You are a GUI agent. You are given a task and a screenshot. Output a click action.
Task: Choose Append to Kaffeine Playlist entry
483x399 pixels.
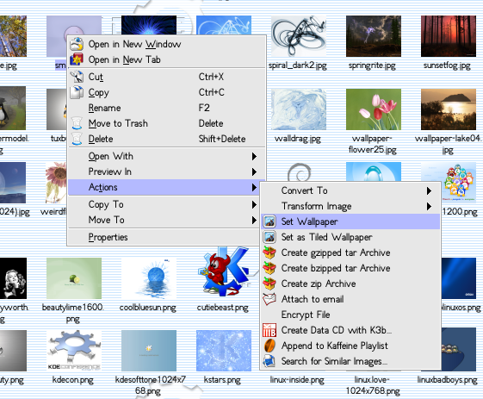(x=350, y=346)
